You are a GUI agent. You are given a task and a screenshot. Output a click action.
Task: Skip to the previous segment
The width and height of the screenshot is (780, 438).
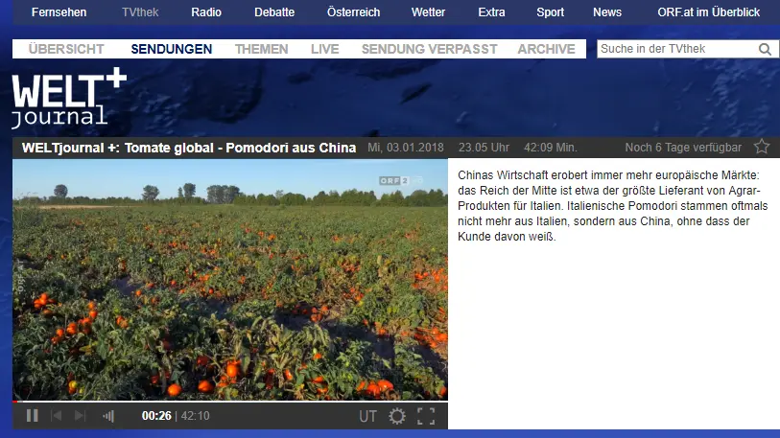(57, 416)
